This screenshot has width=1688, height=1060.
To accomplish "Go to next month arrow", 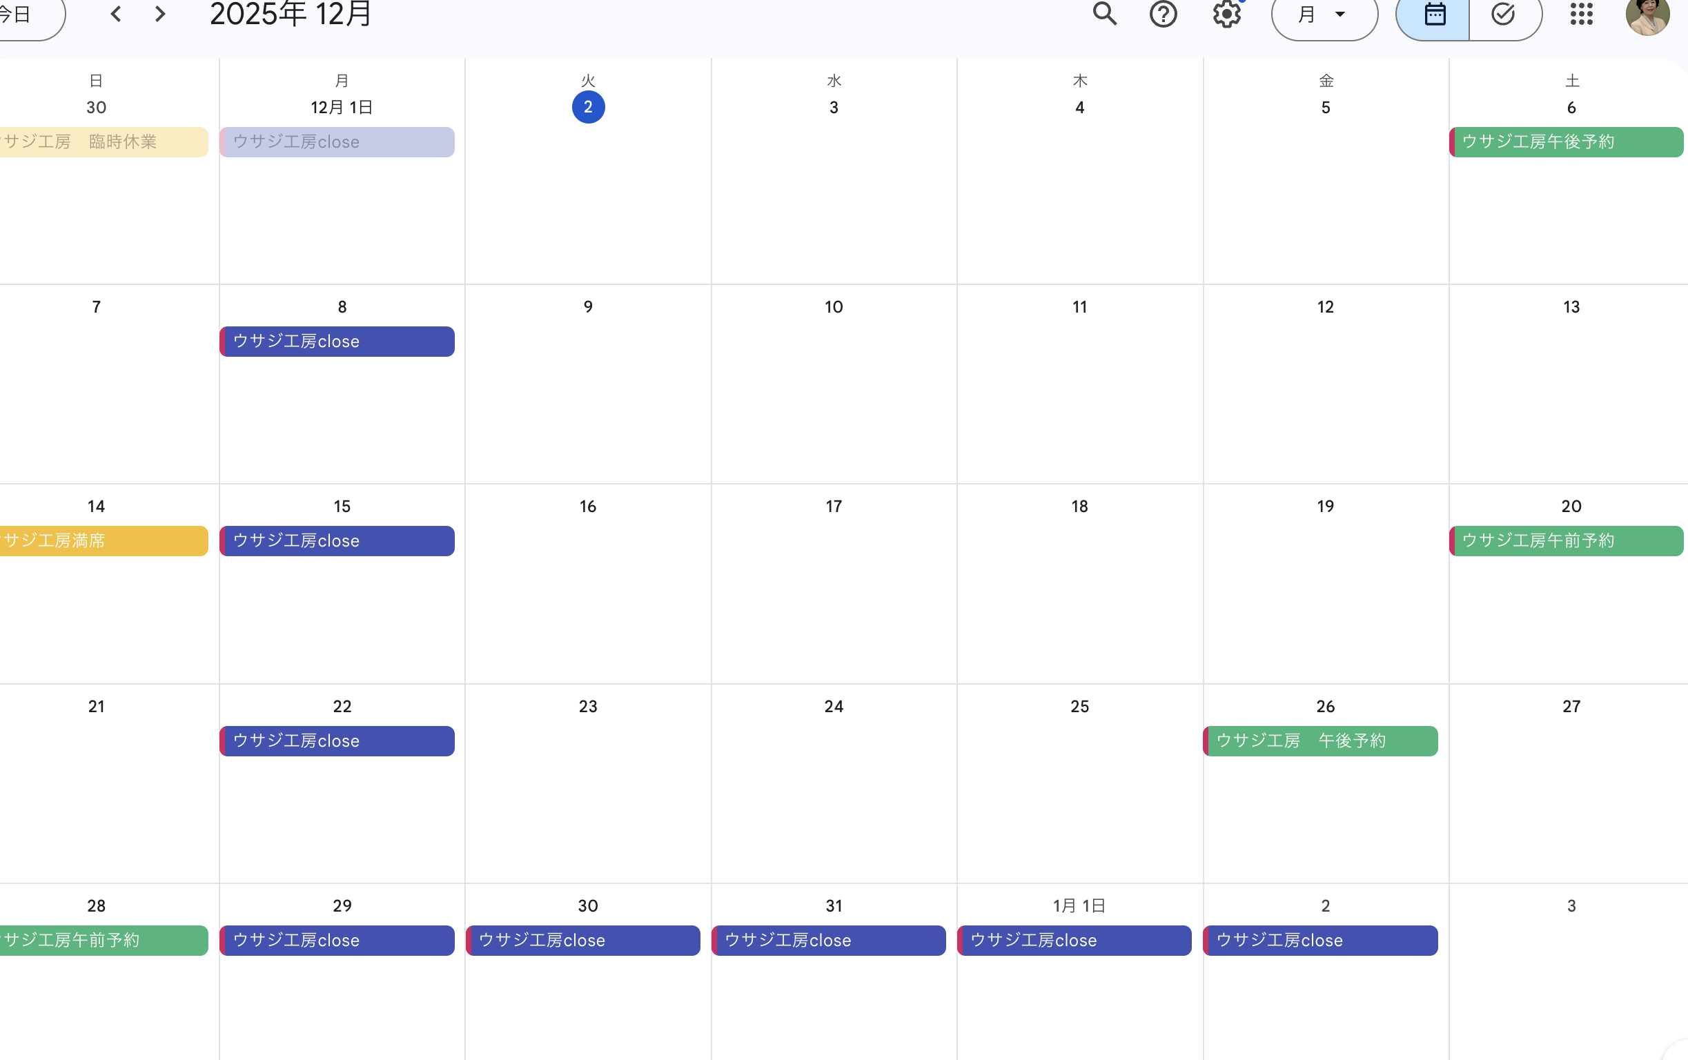I will (161, 14).
